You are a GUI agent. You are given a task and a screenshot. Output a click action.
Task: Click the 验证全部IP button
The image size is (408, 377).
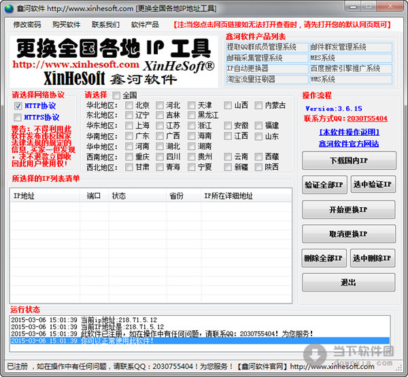point(324,185)
